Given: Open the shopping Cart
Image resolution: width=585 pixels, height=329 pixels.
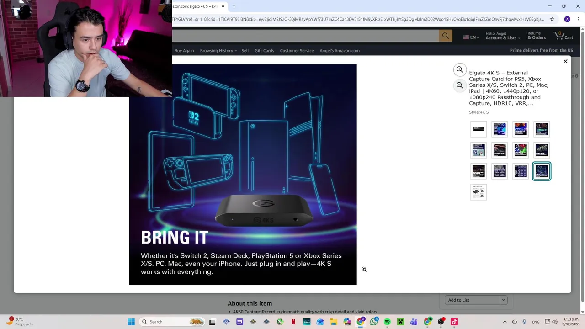Looking at the screenshot, I should (x=563, y=36).
